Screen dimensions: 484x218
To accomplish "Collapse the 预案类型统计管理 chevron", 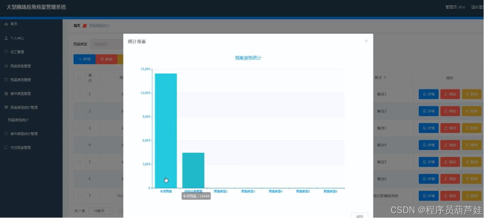I will click(56, 107).
